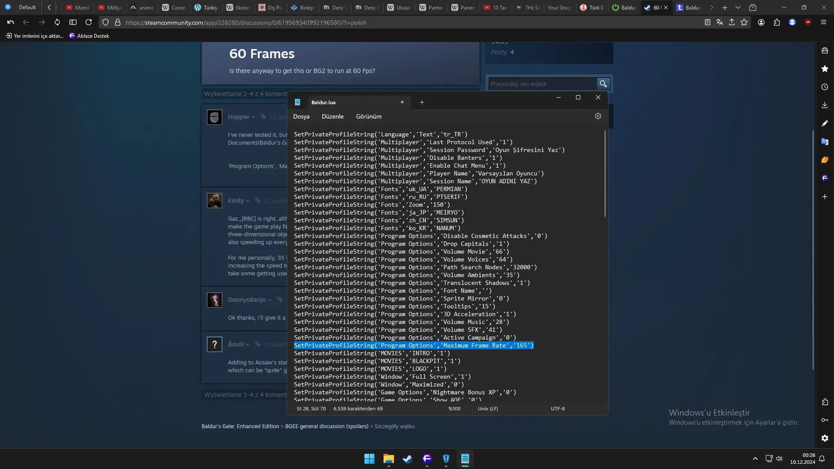The image size is (834, 469).
Task: Open tab list dropdown chevron
Action: click(738, 7)
